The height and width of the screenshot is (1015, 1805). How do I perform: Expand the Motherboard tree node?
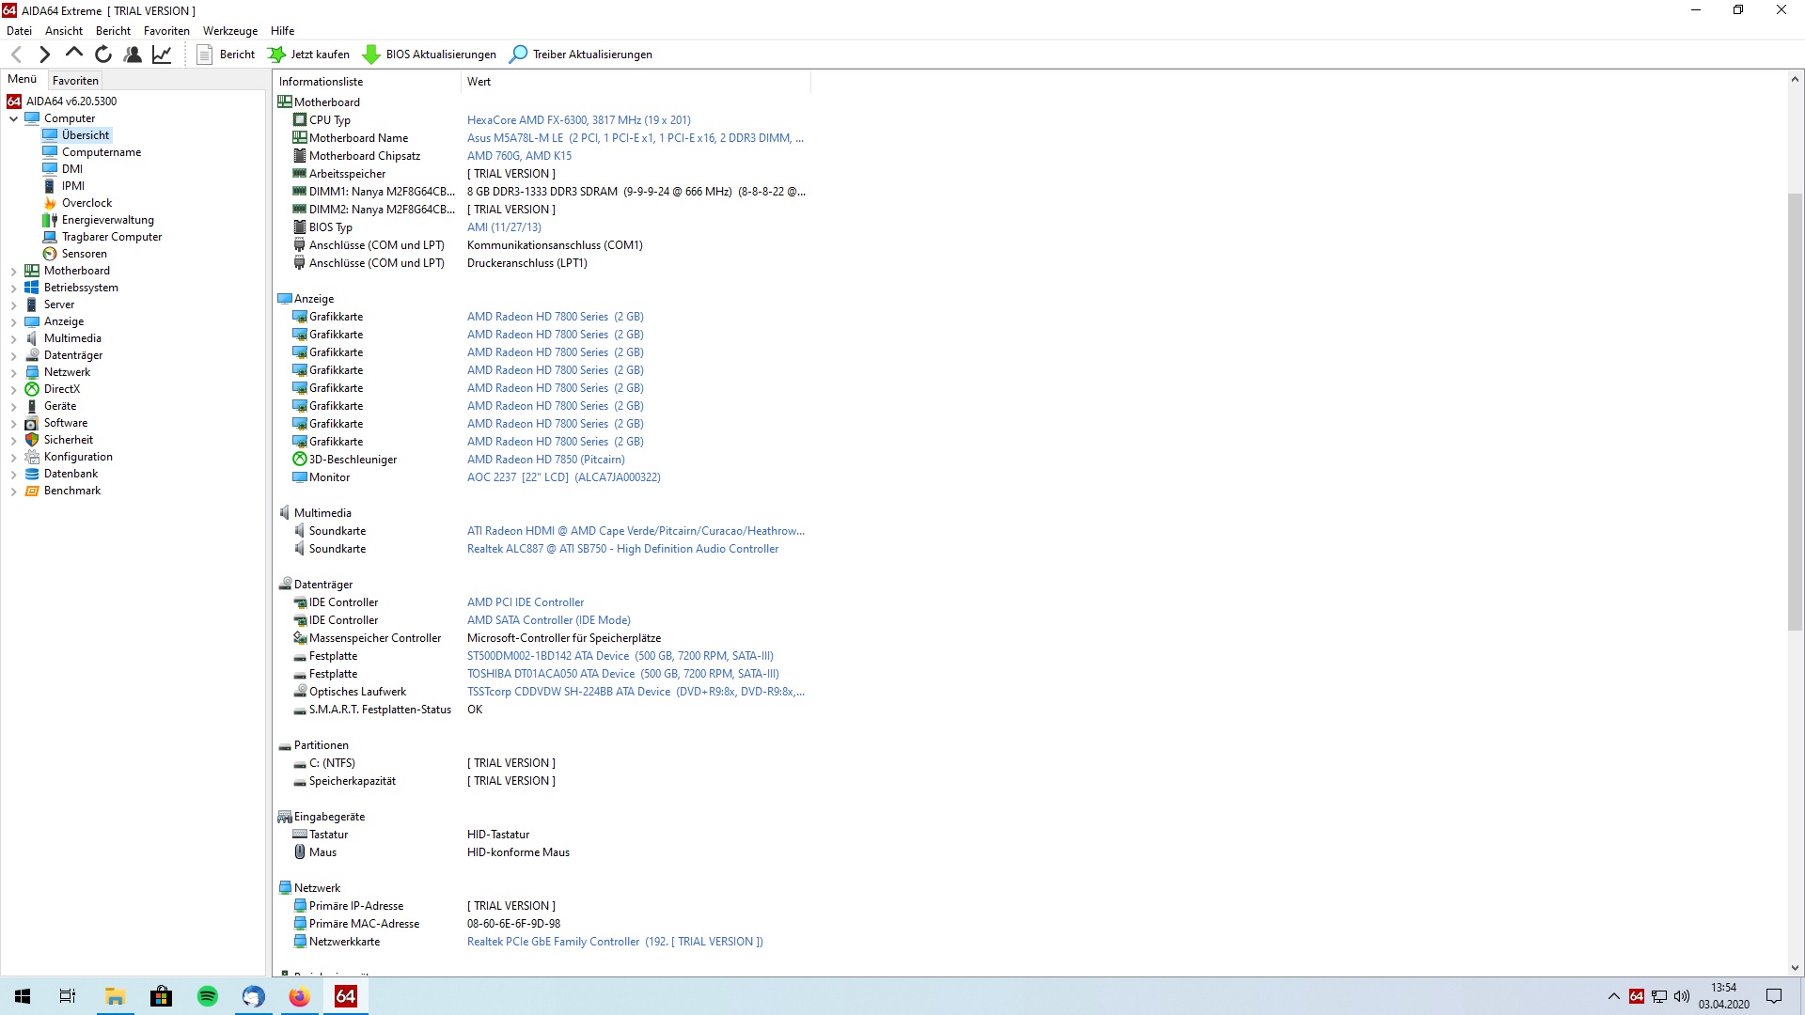13,272
